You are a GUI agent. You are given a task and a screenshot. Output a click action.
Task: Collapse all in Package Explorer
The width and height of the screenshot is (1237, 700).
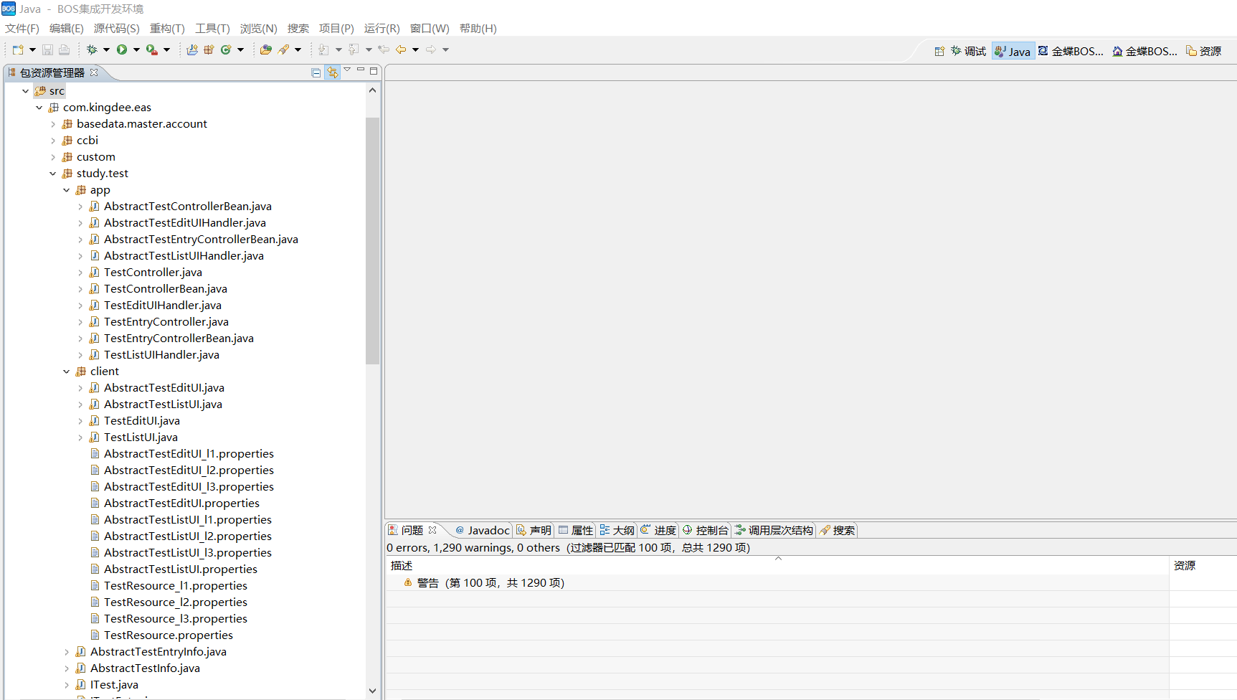tap(316, 72)
